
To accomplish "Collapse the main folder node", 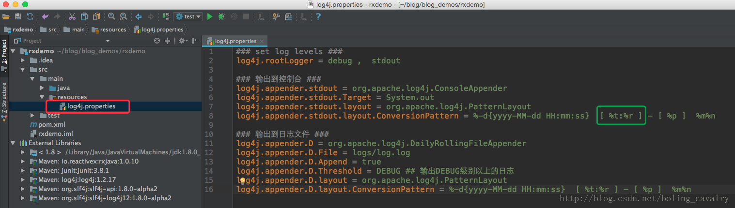I will (x=32, y=78).
